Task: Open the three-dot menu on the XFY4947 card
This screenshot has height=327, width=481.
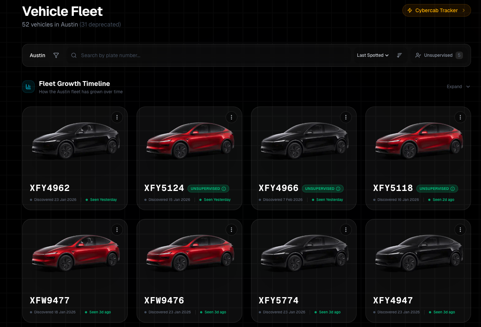Action: [460, 230]
